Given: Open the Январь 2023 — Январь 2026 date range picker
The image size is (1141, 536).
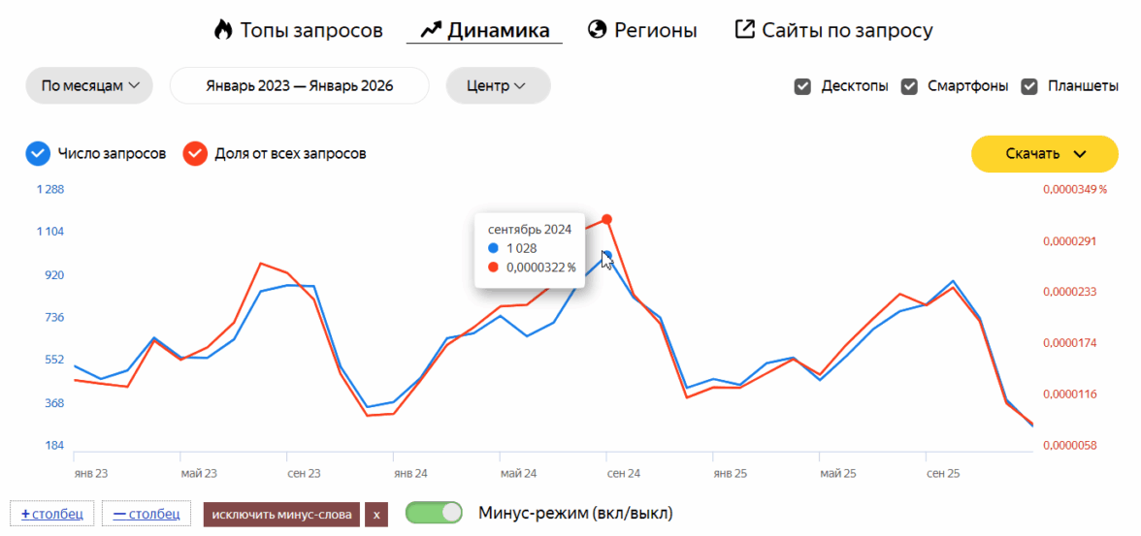Looking at the screenshot, I should point(299,85).
